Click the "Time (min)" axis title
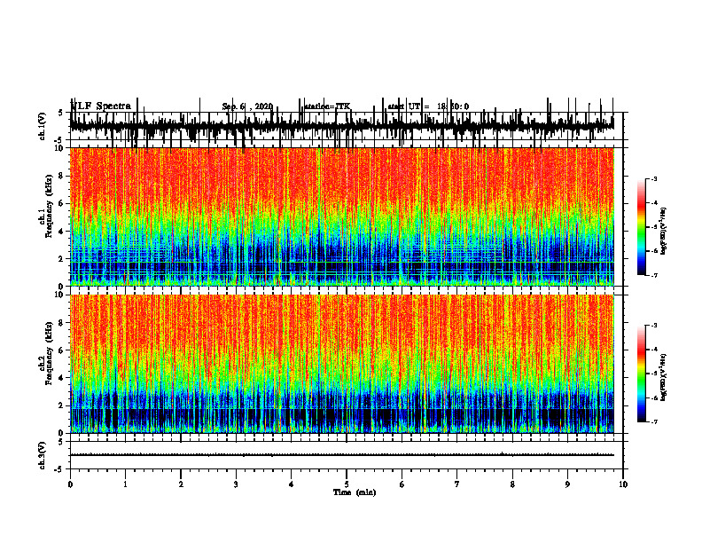Viewport: 702px width, 543px height. click(355, 492)
